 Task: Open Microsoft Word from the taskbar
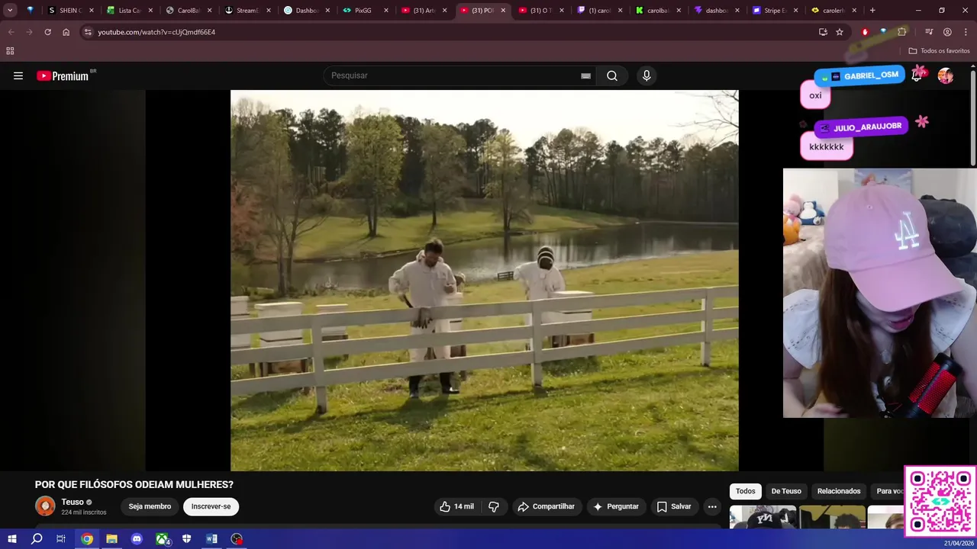pos(211,539)
